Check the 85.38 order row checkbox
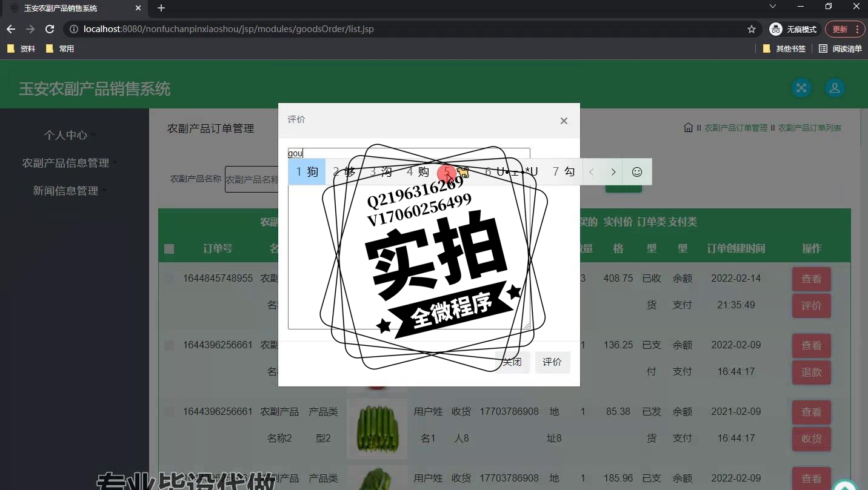This screenshot has height=490, width=868. point(169,412)
